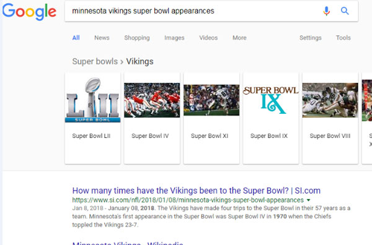Open the Super Bowl LII logo card
The image size is (372, 245).
click(x=92, y=118)
